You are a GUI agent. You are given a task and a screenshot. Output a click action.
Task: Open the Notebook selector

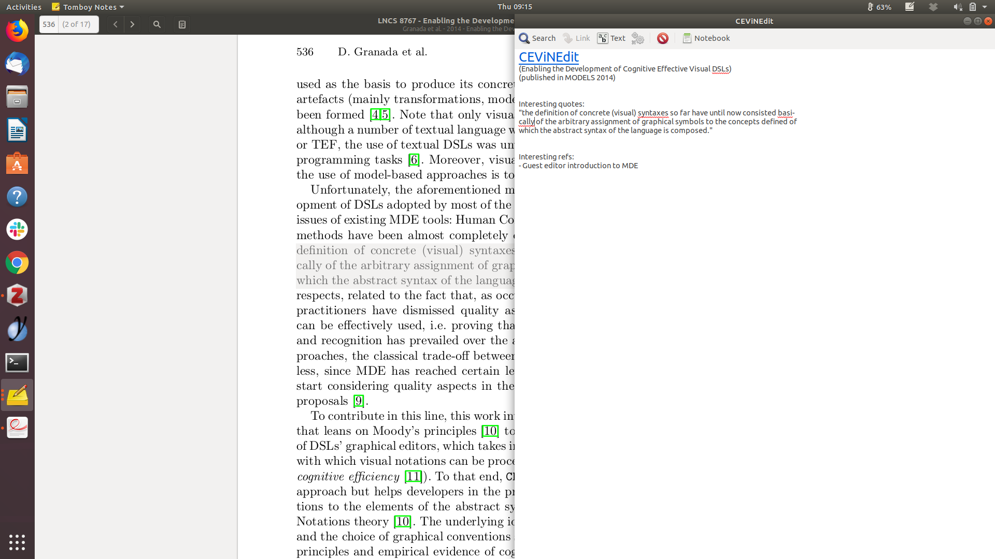[x=706, y=38]
